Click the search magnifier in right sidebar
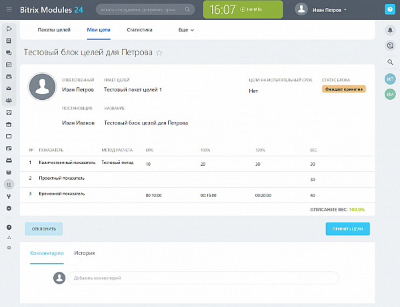The image size is (400, 307). (x=390, y=62)
